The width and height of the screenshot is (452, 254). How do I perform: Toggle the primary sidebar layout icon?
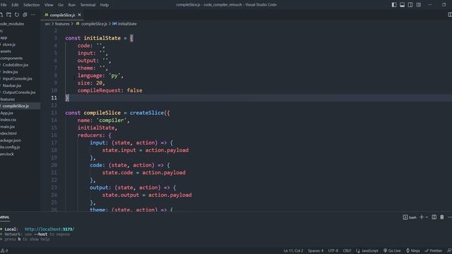(394, 5)
